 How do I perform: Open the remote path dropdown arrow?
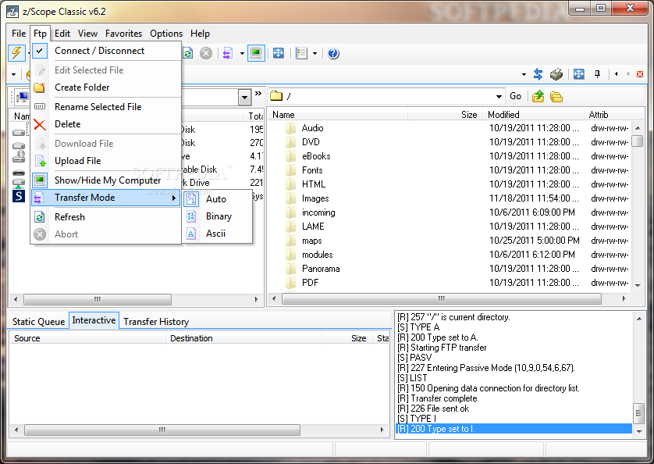pyautogui.click(x=499, y=97)
